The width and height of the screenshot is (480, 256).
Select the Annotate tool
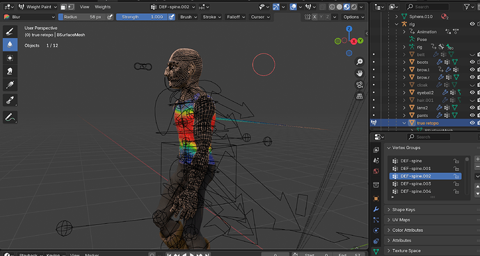pos(10,117)
